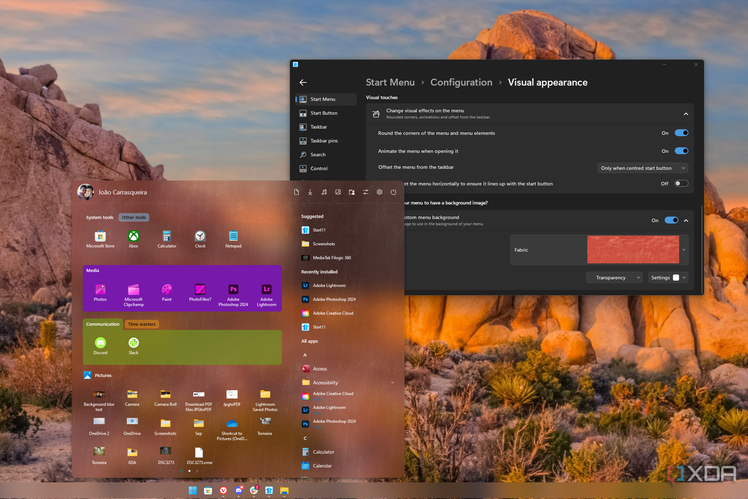The image size is (748, 499).
Task: Select Search in settings sidebar
Action: 326,155
